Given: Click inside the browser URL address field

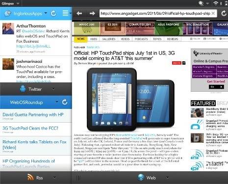Looking at the screenshot, I should pyautogui.click(x=155, y=13).
